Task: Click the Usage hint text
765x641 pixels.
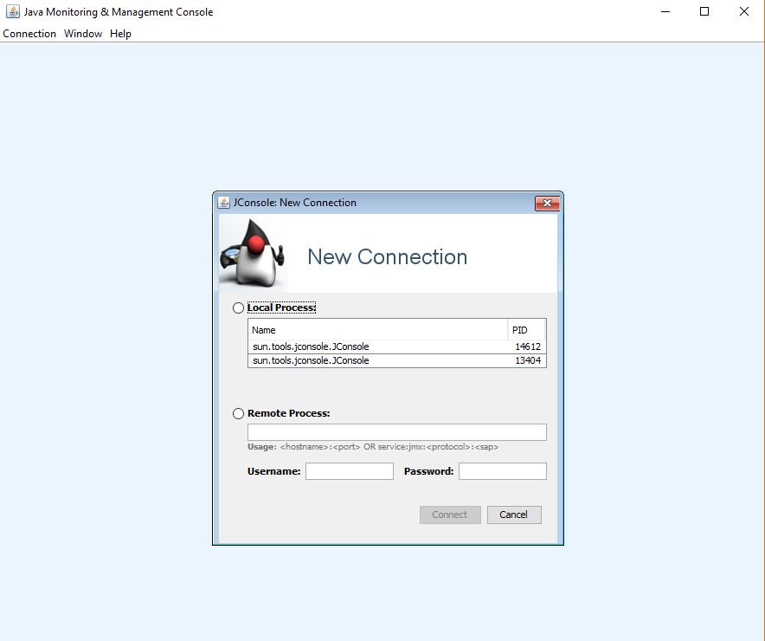Action: tap(373, 447)
